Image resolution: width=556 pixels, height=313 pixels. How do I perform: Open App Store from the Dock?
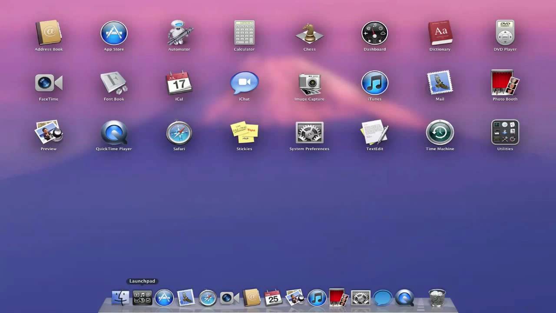pos(164,298)
